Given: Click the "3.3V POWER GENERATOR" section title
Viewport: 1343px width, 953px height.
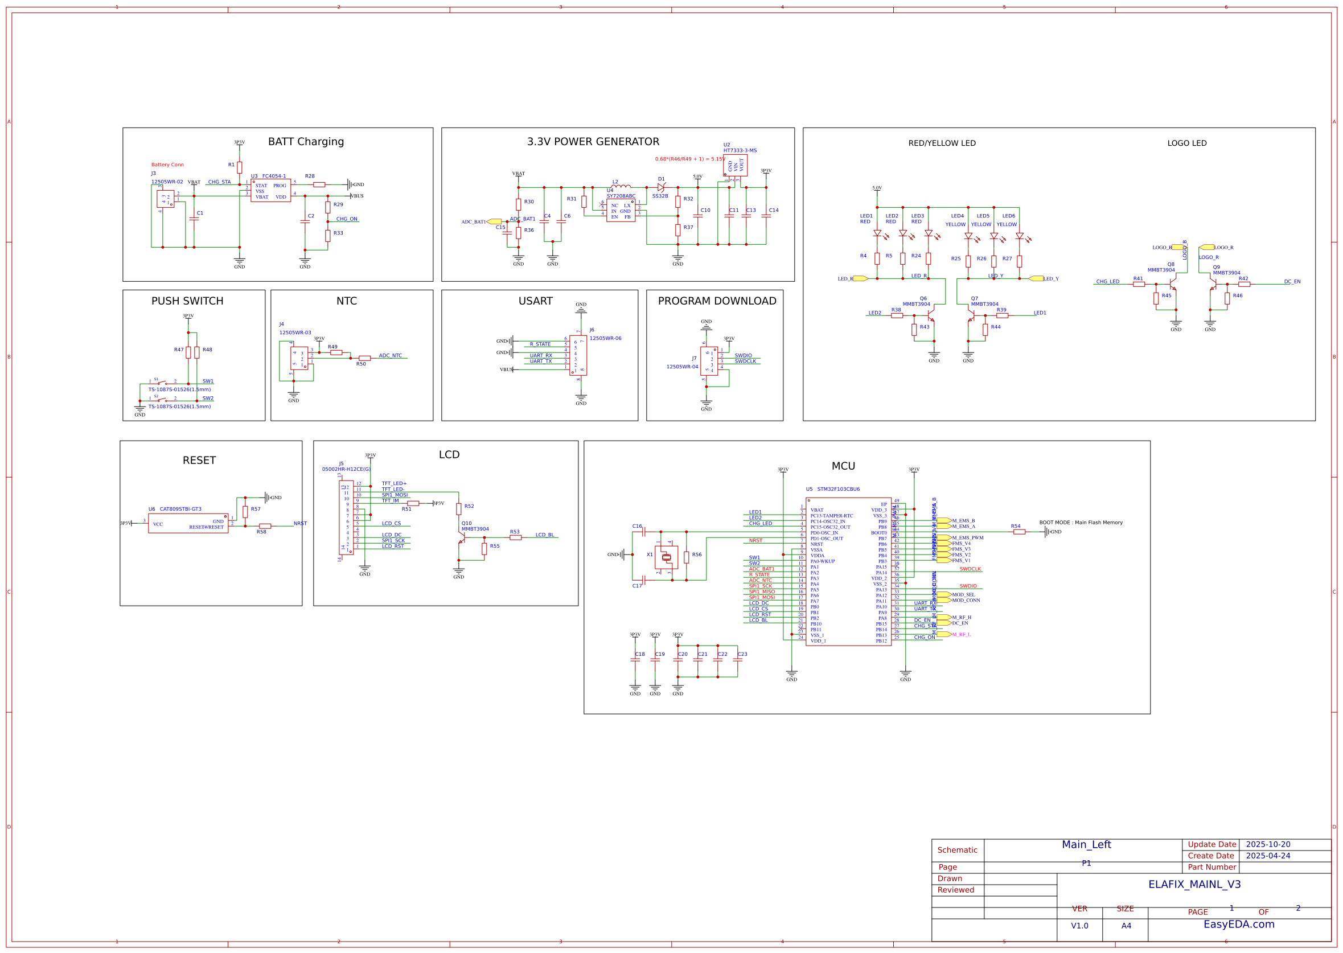Looking at the screenshot, I should click(593, 142).
